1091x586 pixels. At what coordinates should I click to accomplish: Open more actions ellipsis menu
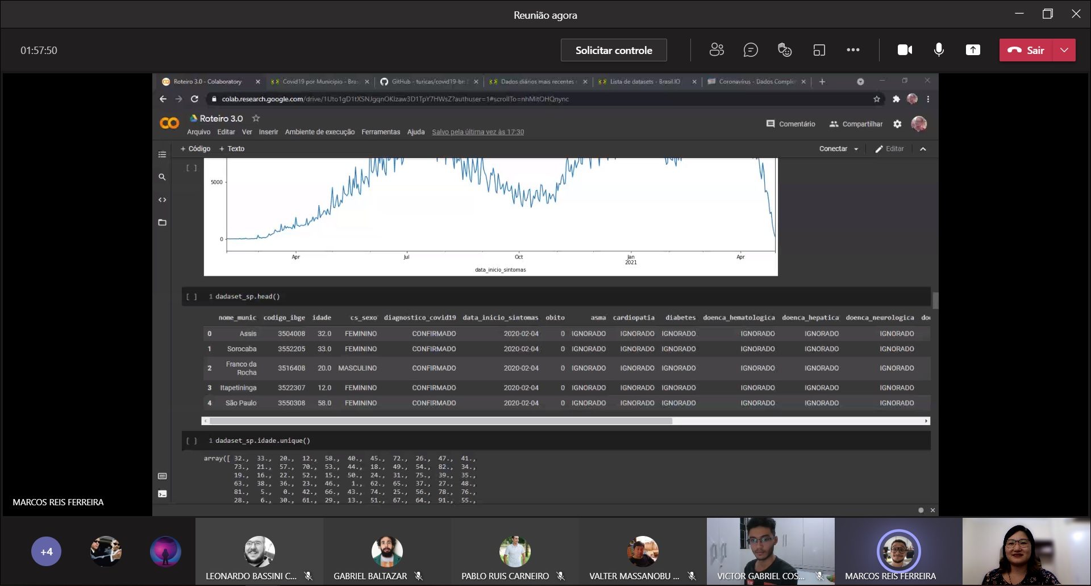coord(853,50)
